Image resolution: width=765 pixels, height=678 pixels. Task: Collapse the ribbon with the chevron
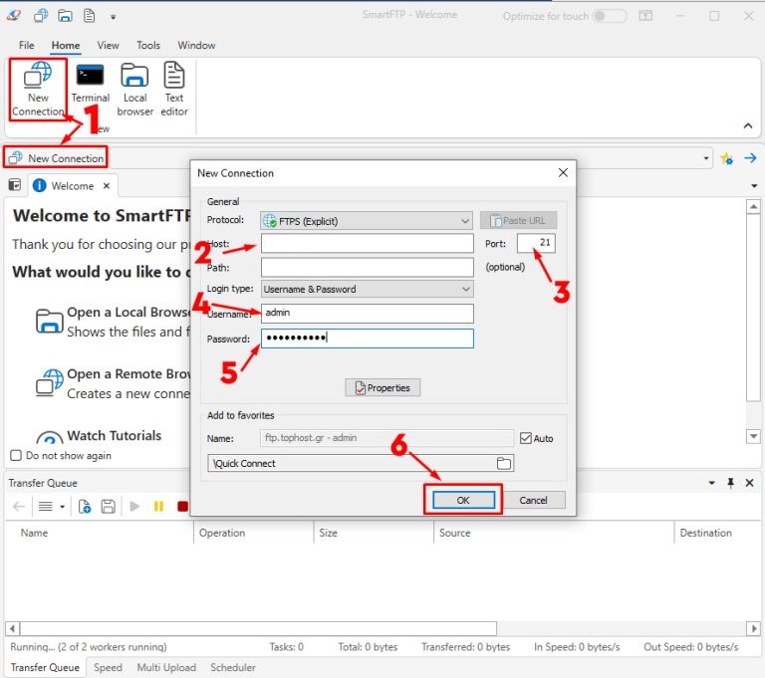pos(748,126)
